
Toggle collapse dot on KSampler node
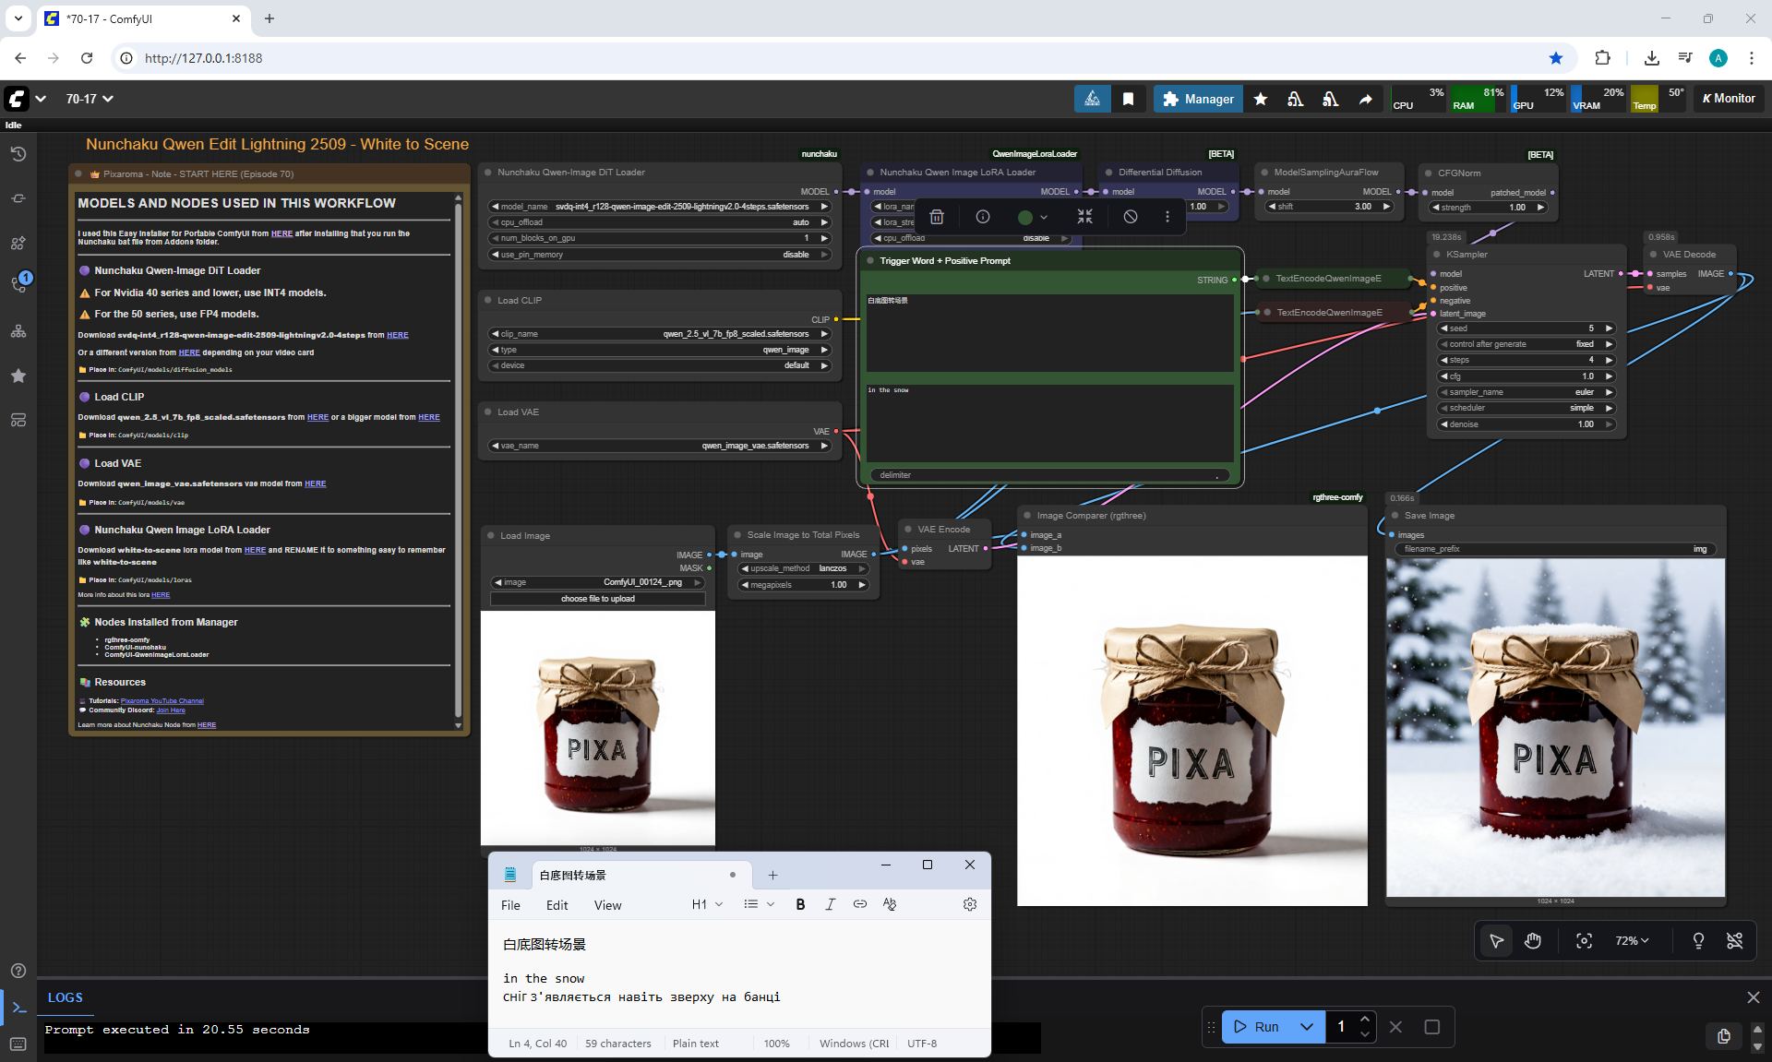pyautogui.click(x=1437, y=255)
